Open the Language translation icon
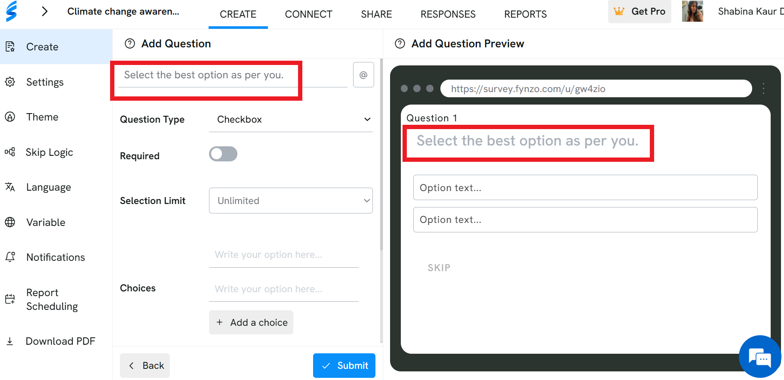 [10, 187]
